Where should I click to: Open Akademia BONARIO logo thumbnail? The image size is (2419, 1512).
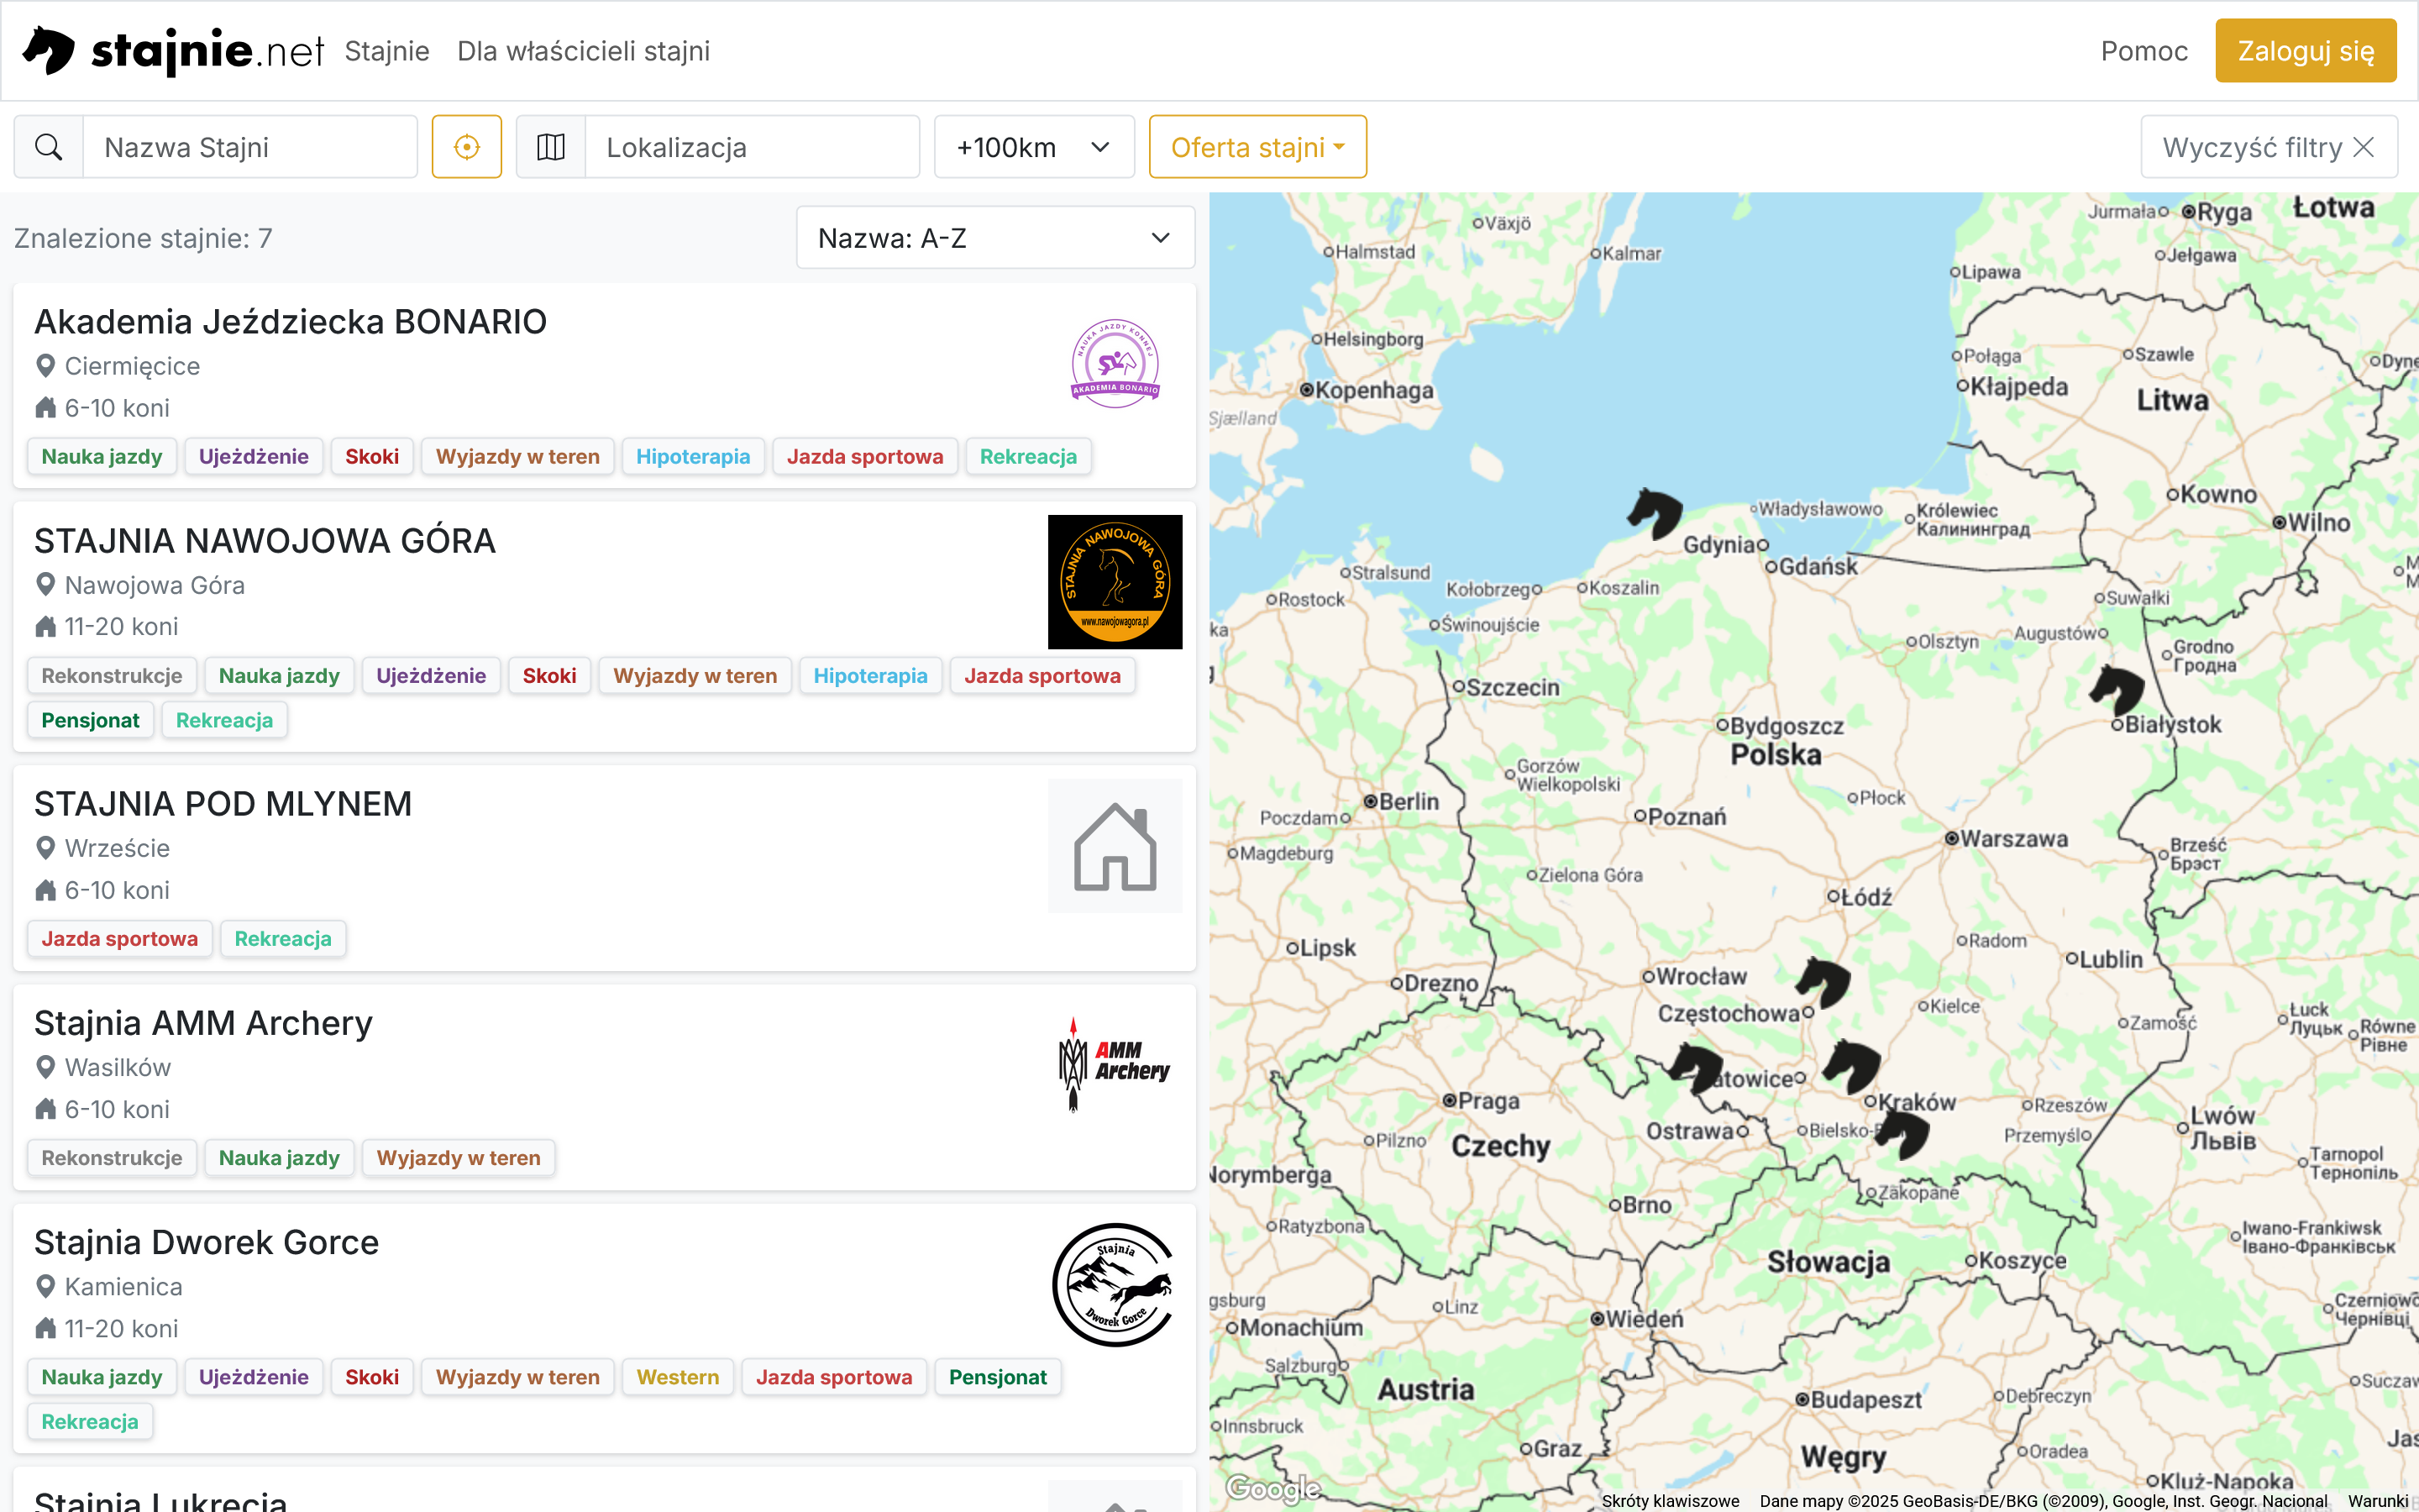click(1115, 364)
